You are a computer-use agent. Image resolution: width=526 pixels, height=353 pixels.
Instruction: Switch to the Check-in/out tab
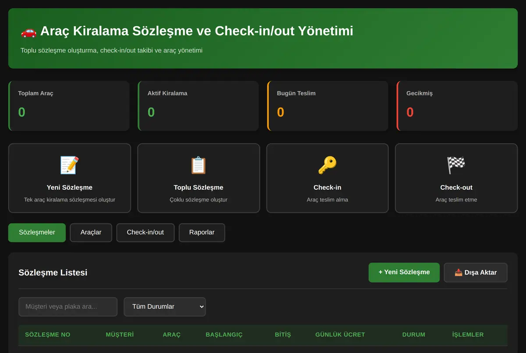coord(145,233)
